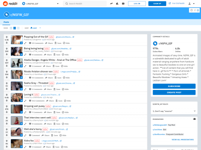Hide the 'Well she's horny' post
Image resolution: width=201 pixels, height=150 pixels.
point(63,135)
